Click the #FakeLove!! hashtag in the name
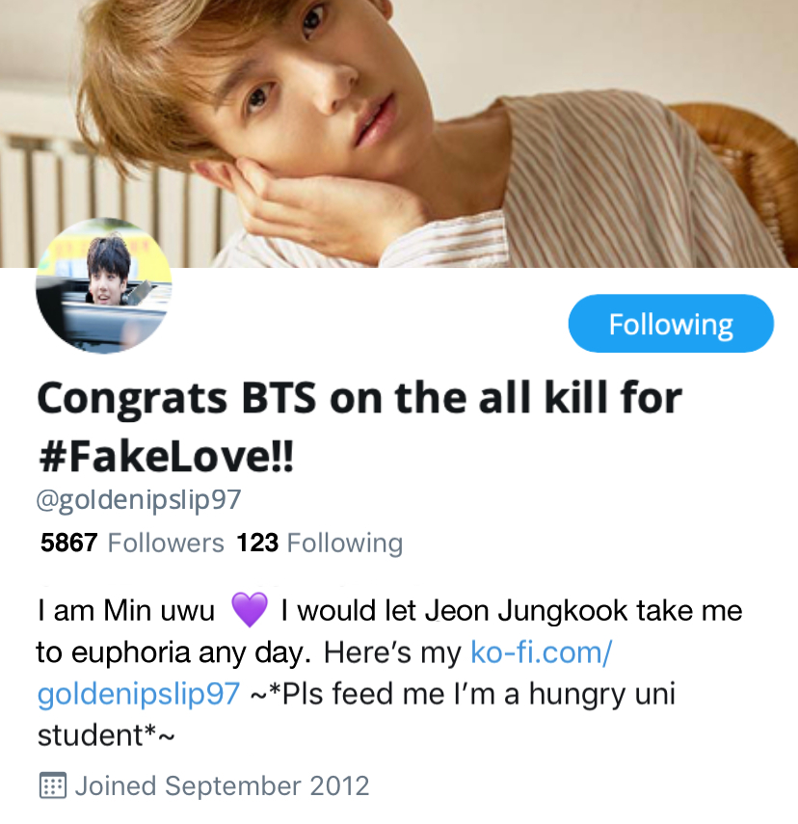This screenshot has width=798, height=824. point(166,457)
